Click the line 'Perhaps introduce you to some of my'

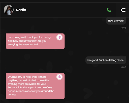(30, 88)
